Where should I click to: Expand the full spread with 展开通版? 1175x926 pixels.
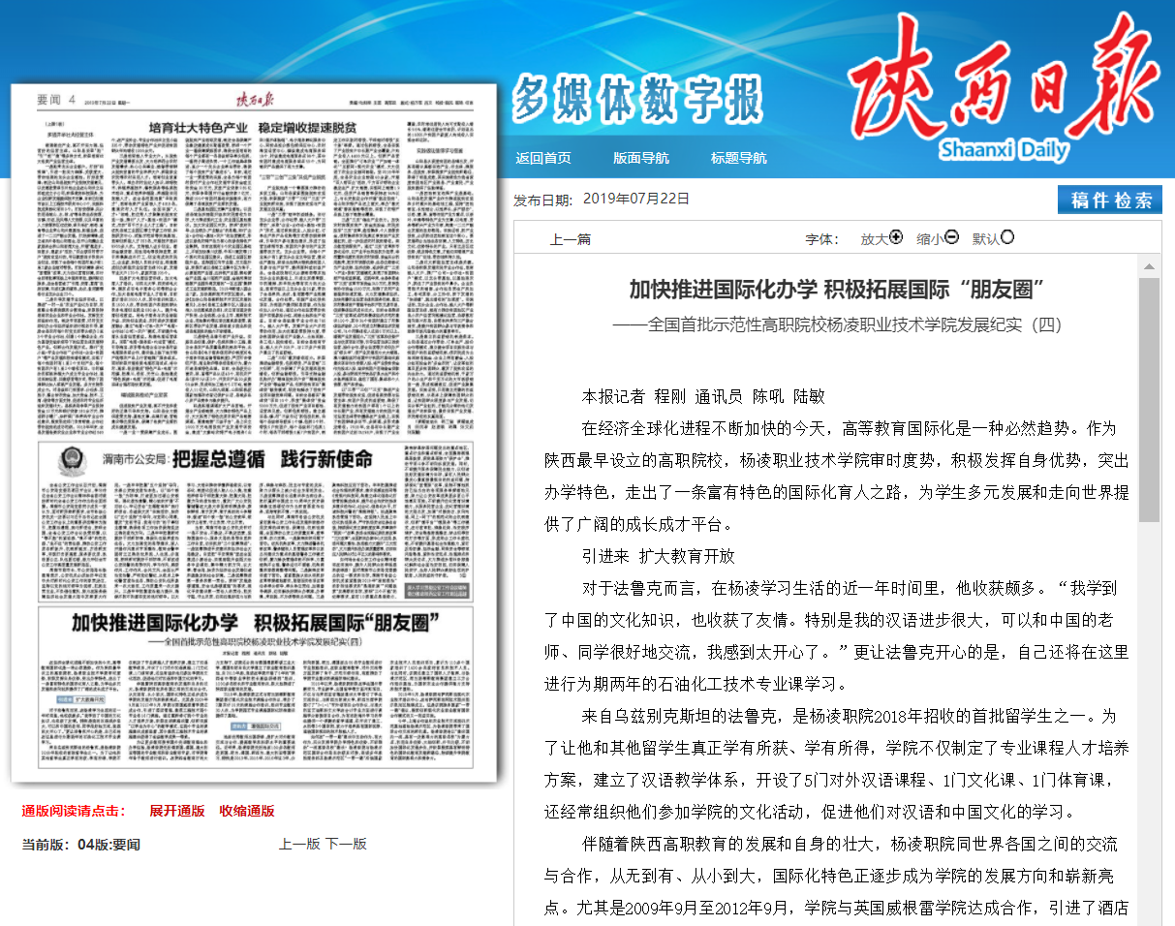coord(176,811)
